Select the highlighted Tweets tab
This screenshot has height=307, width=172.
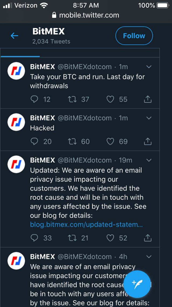pos(20,53)
